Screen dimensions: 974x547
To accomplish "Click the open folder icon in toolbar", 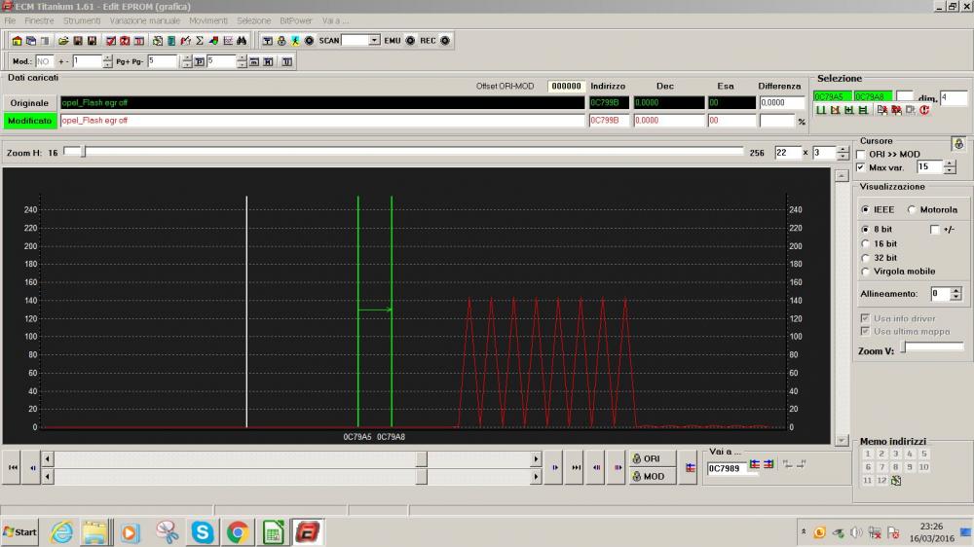I will (x=62, y=41).
